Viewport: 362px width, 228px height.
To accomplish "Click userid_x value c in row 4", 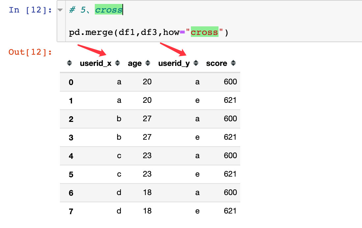I will 119,156.
